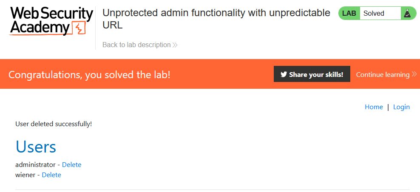The width and height of the screenshot is (420, 192).
Task: Click the lab title heading text
Action: coord(216,19)
